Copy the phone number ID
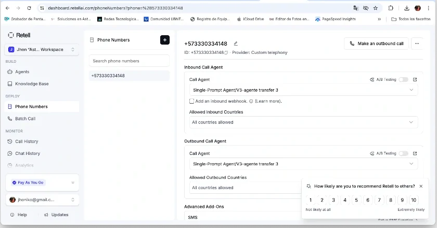The image size is (437, 228). click(x=226, y=52)
